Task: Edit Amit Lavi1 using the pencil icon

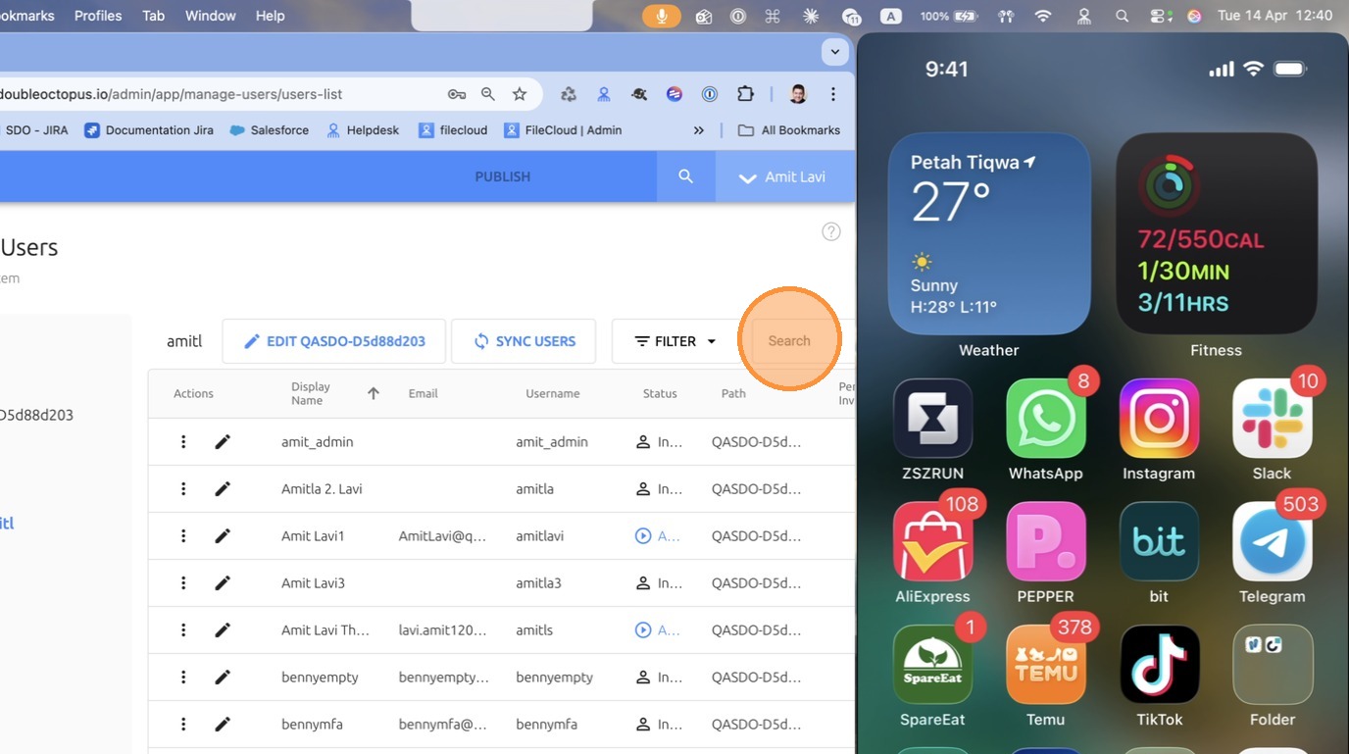Action: click(x=223, y=536)
